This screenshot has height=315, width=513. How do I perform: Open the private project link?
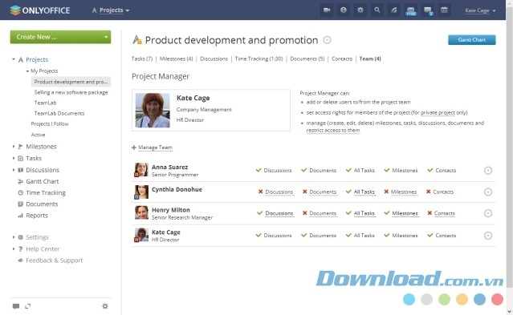[438, 113]
